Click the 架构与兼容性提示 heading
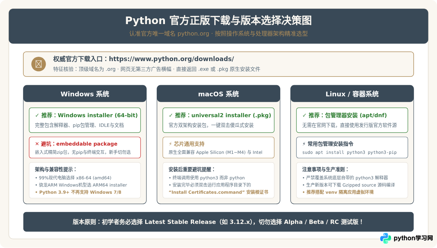The height and width of the screenshot is (248, 437). click(x=56, y=169)
